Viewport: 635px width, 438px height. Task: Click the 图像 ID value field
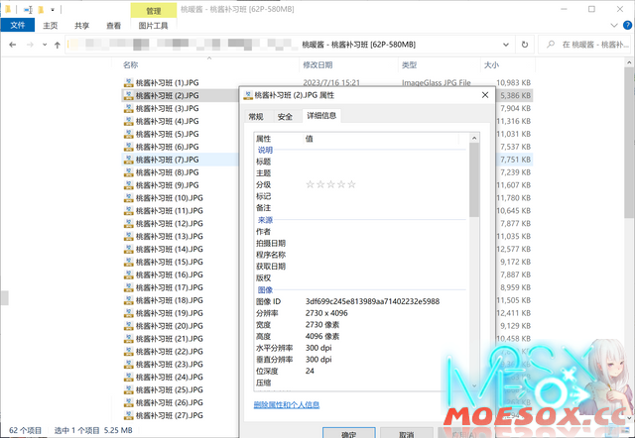click(x=373, y=301)
